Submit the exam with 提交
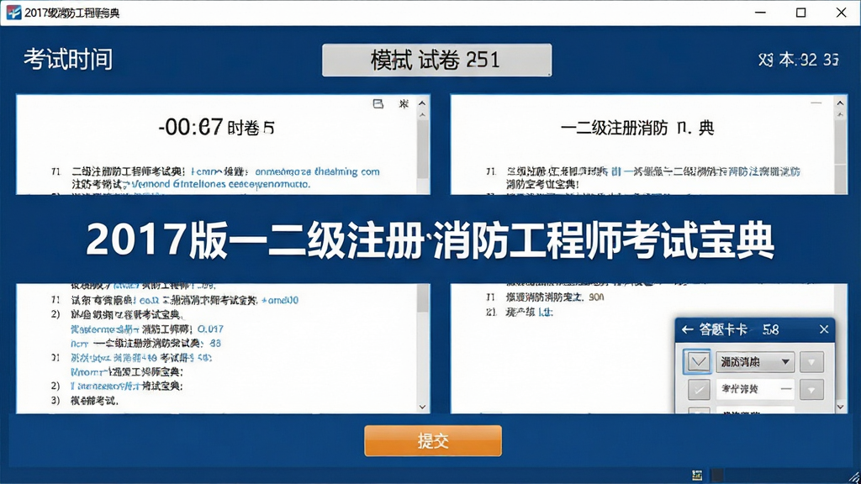The width and height of the screenshot is (861, 484). [433, 440]
